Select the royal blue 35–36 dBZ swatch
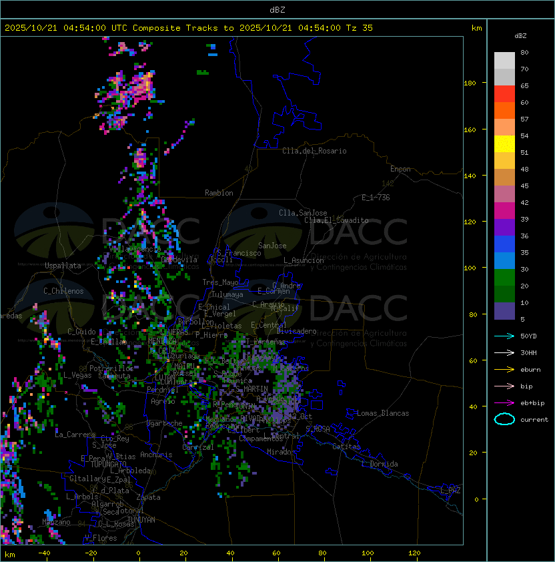 point(504,244)
